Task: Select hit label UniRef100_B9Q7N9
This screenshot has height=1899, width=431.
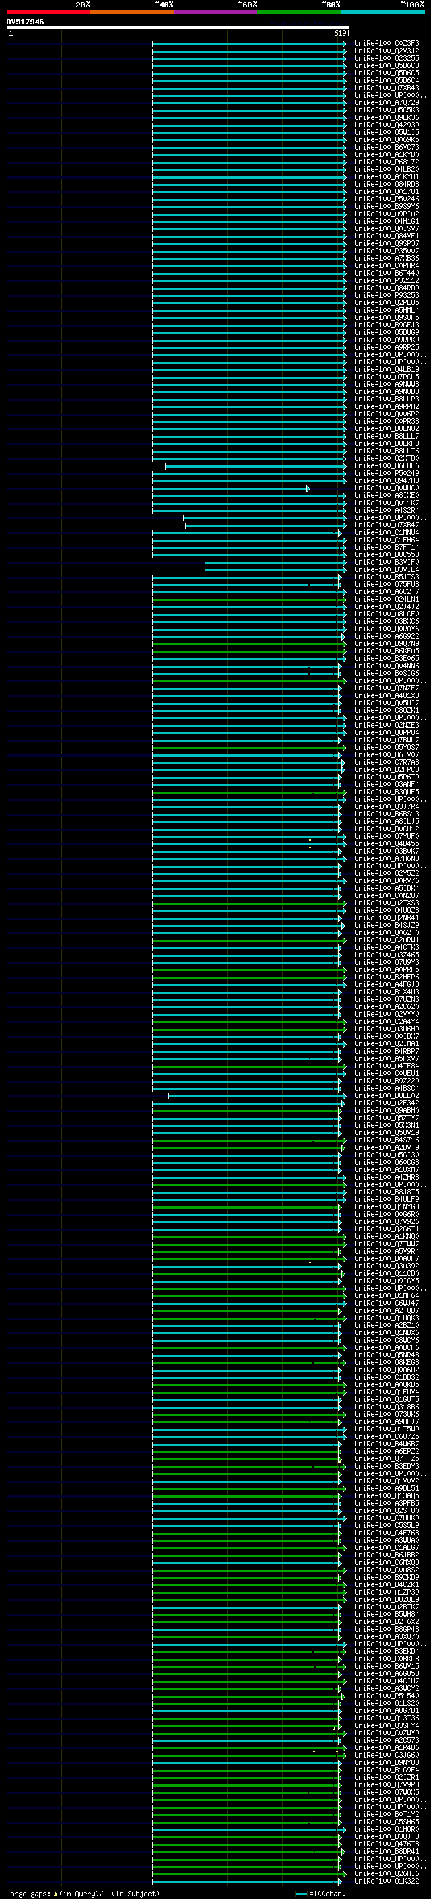Action: click(x=387, y=643)
